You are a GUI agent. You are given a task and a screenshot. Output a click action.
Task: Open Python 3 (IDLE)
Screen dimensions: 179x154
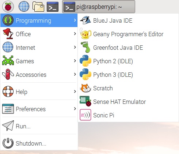tap(128, 75)
